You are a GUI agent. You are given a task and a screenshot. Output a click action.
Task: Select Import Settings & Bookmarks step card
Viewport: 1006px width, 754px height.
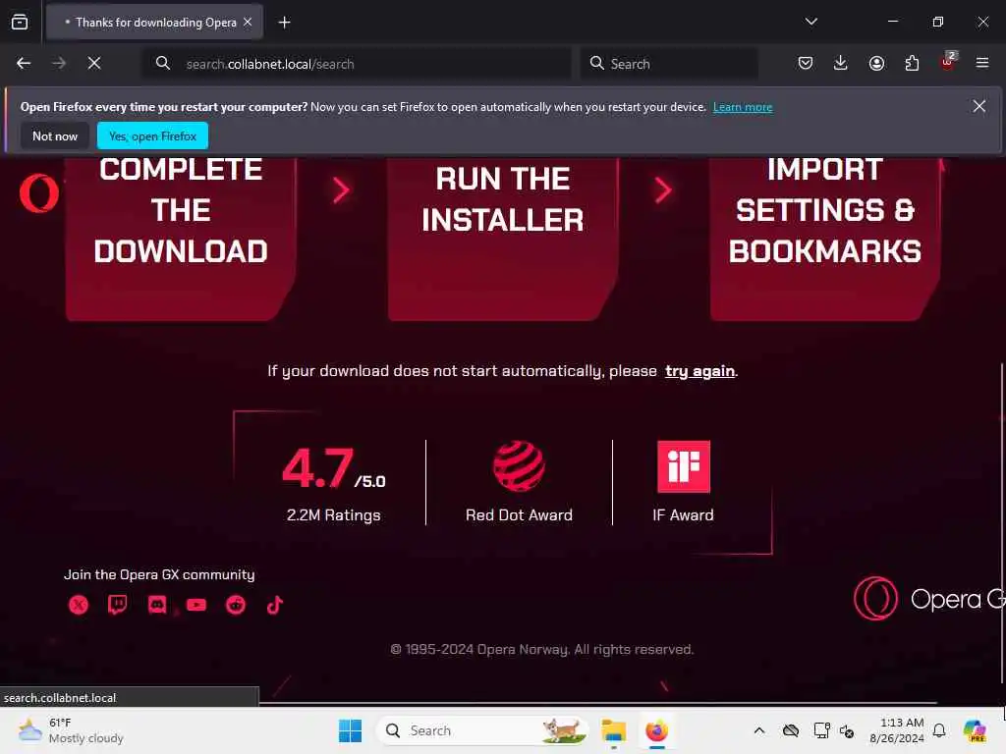coord(825,238)
